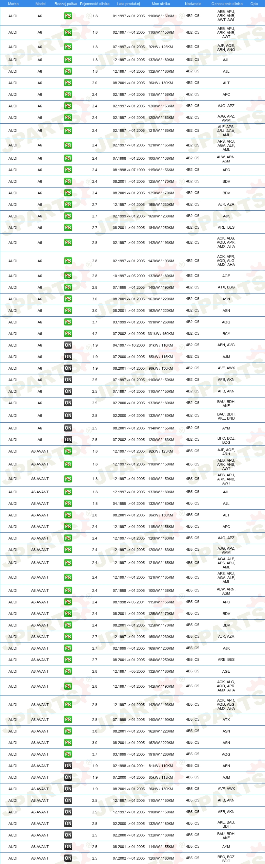Click the 4.2 engine capacity value
This screenshot has width=265, height=864.
pos(95,334)
